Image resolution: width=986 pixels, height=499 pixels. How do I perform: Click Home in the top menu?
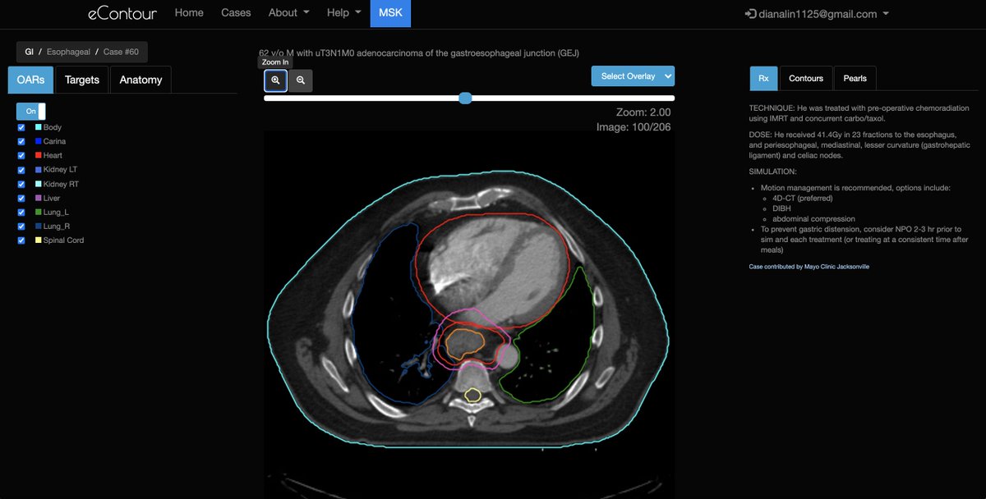click(189, 12)
